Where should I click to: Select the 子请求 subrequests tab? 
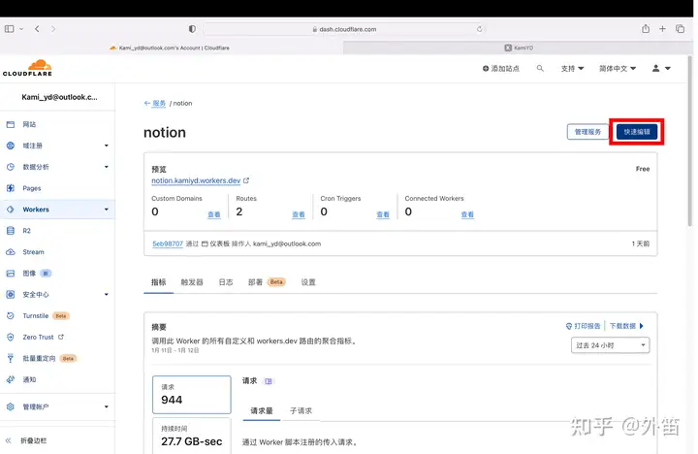pyautogui.click(x=301, y=410)
